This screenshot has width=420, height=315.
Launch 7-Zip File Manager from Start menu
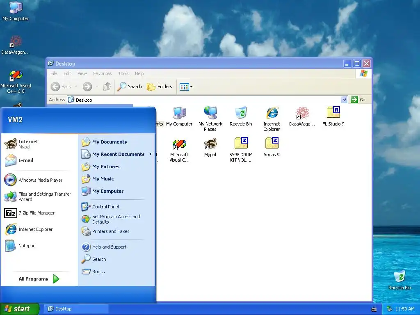pyautogui.click(x=39, y=213)
